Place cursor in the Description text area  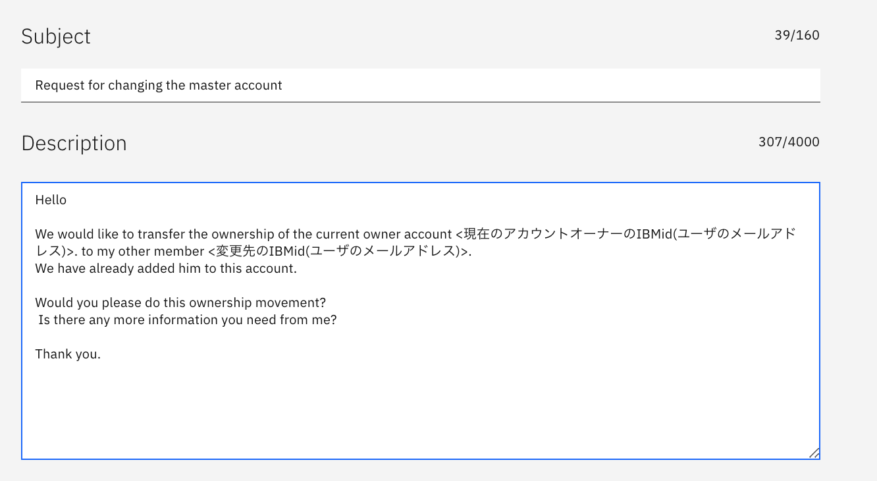point(421,395)
